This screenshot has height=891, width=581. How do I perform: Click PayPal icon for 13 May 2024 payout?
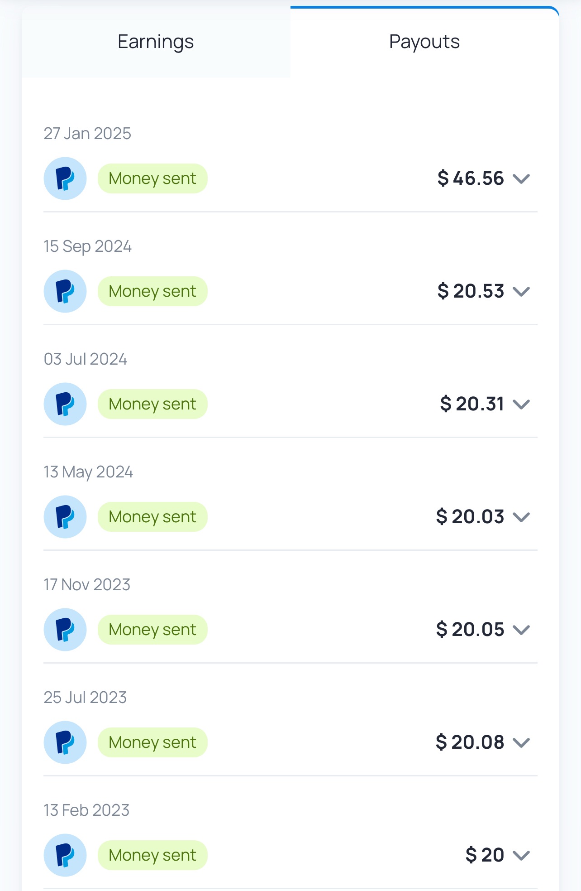pos(65,517)
